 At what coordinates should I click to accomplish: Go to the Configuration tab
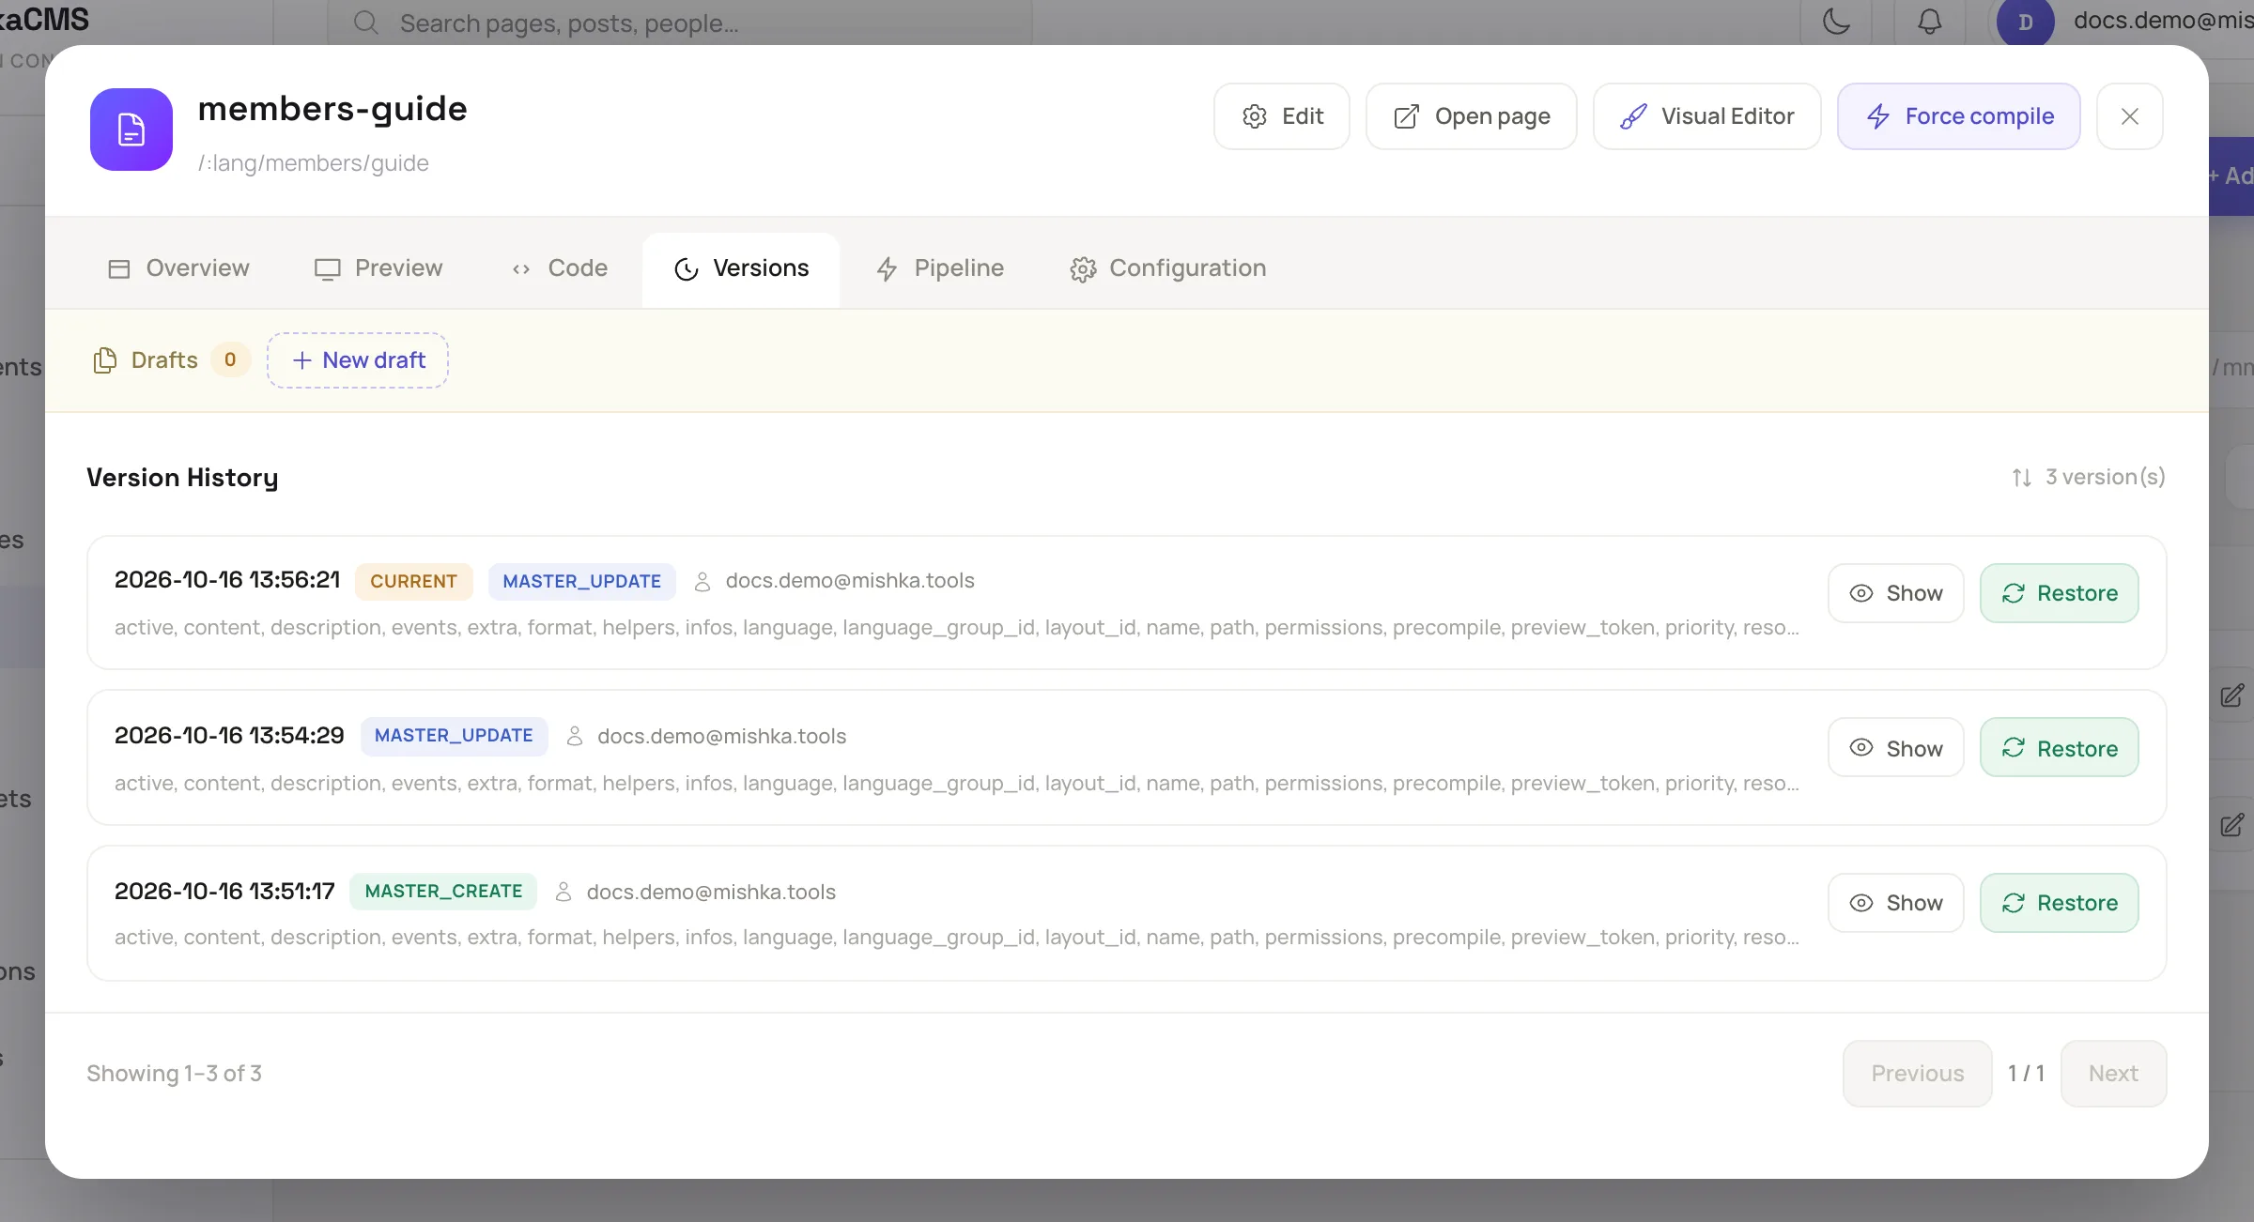point(1167,269)
